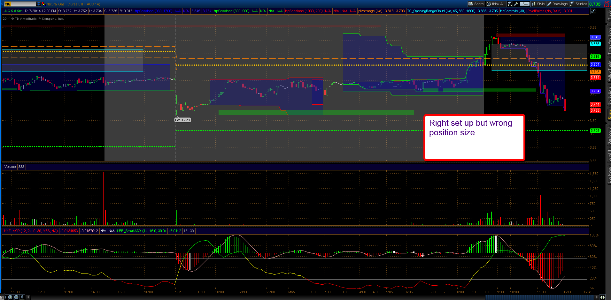Viewport: 611px width, 300px height.
Task: Open the Live News side tab
Action: [x=609, y=175]
